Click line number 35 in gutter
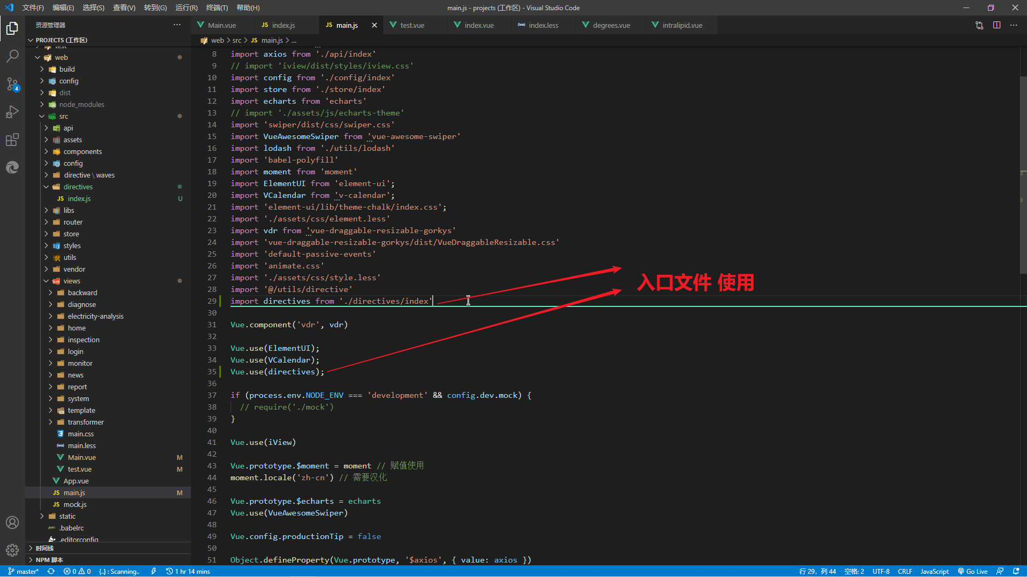 (212, 372)
